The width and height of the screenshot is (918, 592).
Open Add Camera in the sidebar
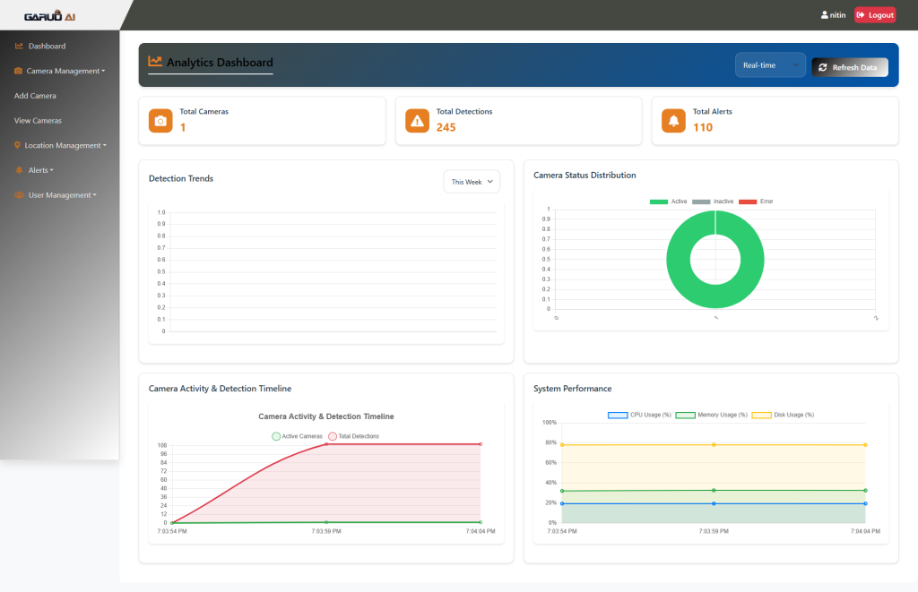click(x=36, y=96)
